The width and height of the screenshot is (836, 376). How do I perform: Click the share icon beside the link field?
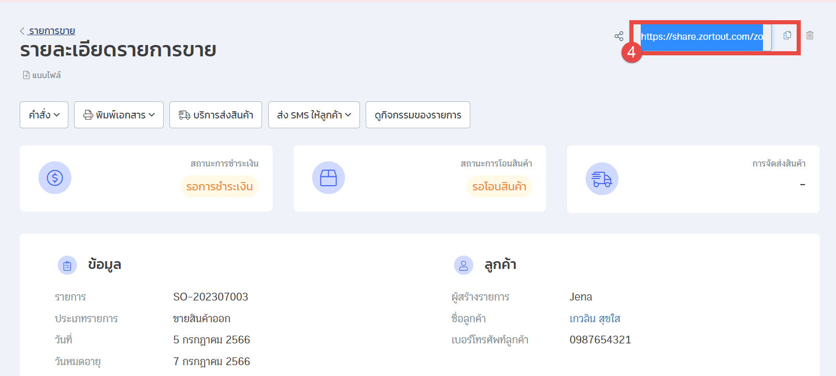coord(619,36)
